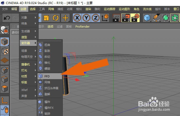Choose the 爆炸 (Explosion) deformer

tap(50, 102)
